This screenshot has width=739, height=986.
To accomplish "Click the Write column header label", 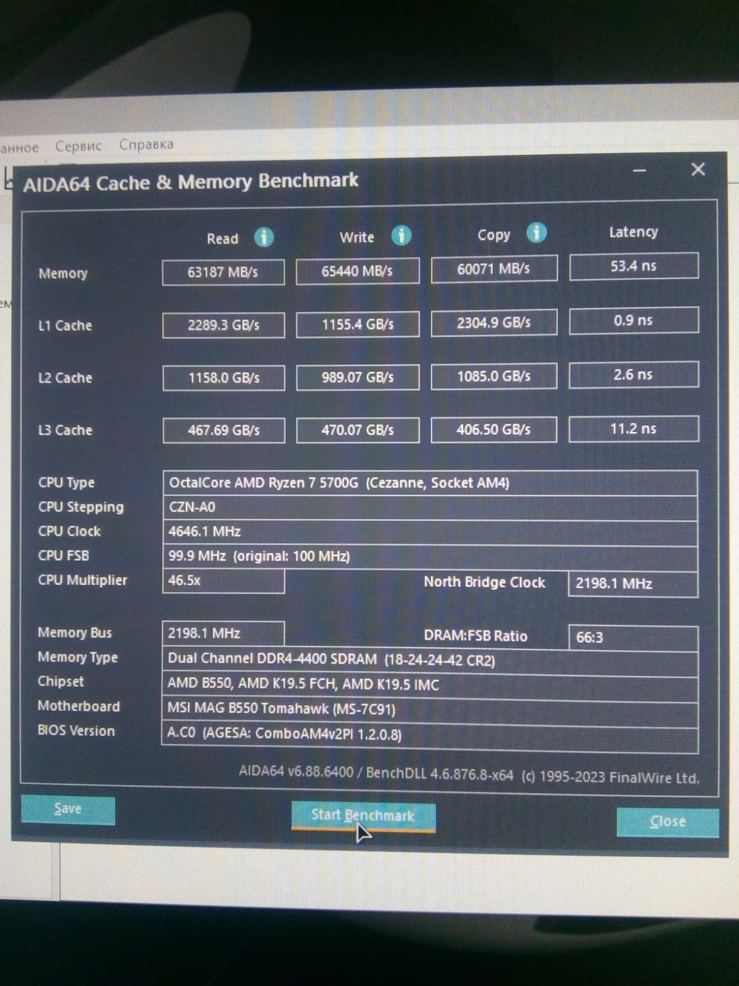I will point(357,237).
